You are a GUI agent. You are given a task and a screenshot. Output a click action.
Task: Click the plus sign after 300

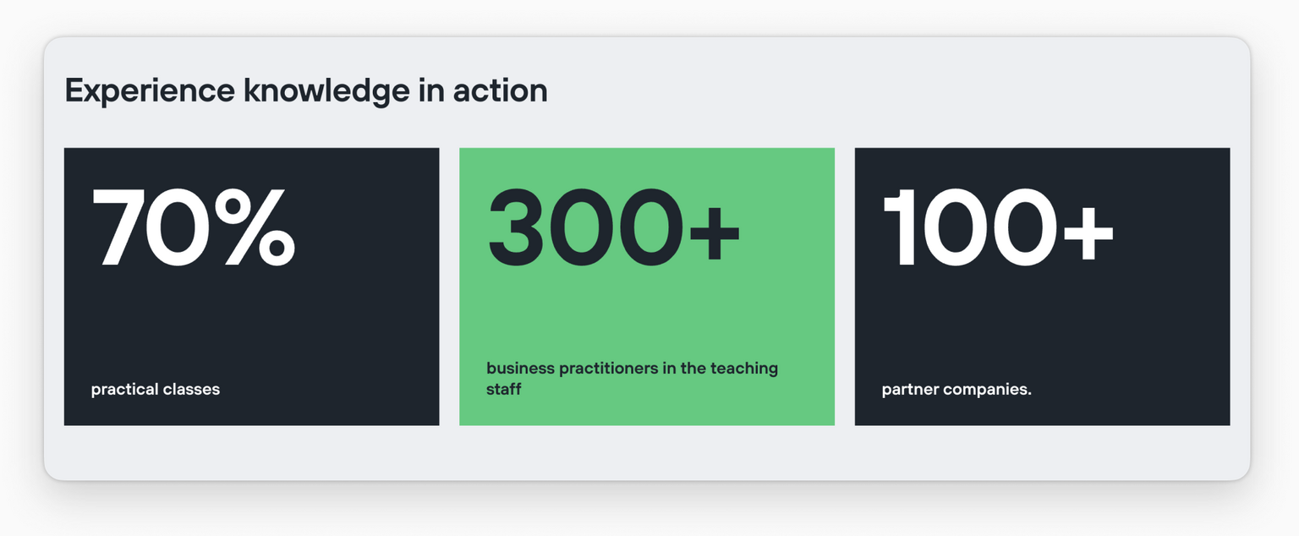[715, 234]
